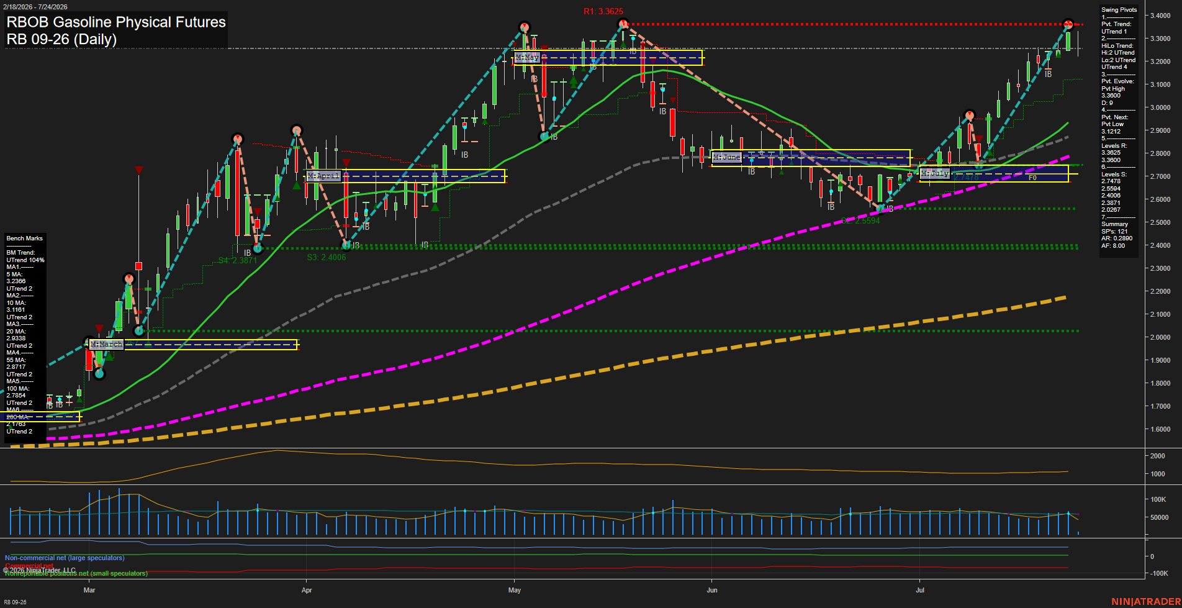The height and width of the screenshot is (608, 1182).
Task: Select the RB 09-26 (Daily) instrument label
Action: [61, 39]
